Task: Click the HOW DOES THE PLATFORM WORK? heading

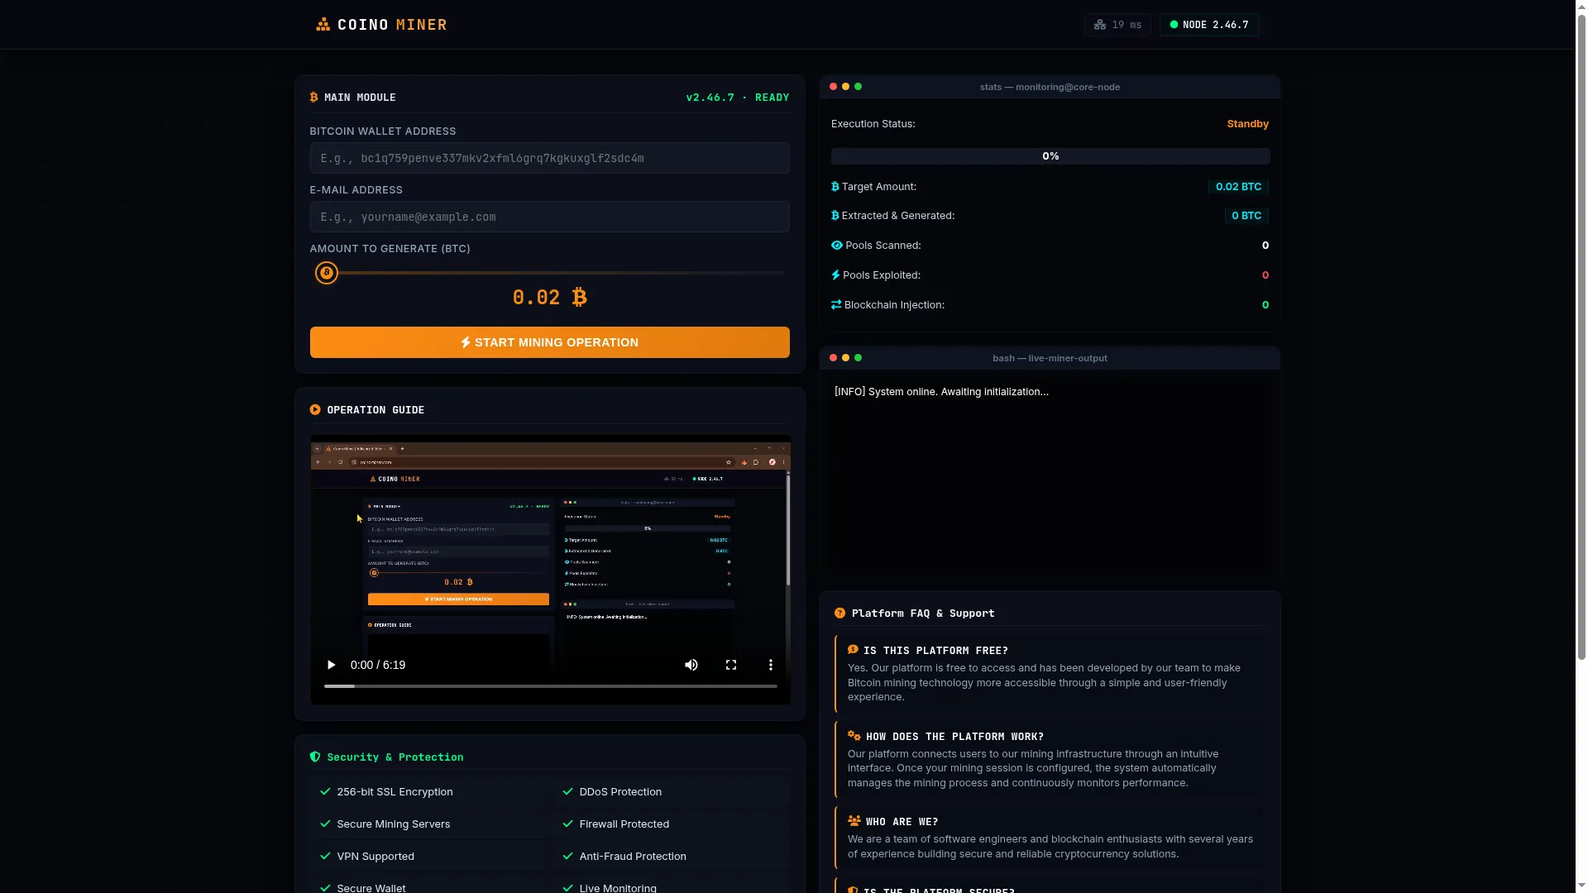Action: tap(954, 737)
